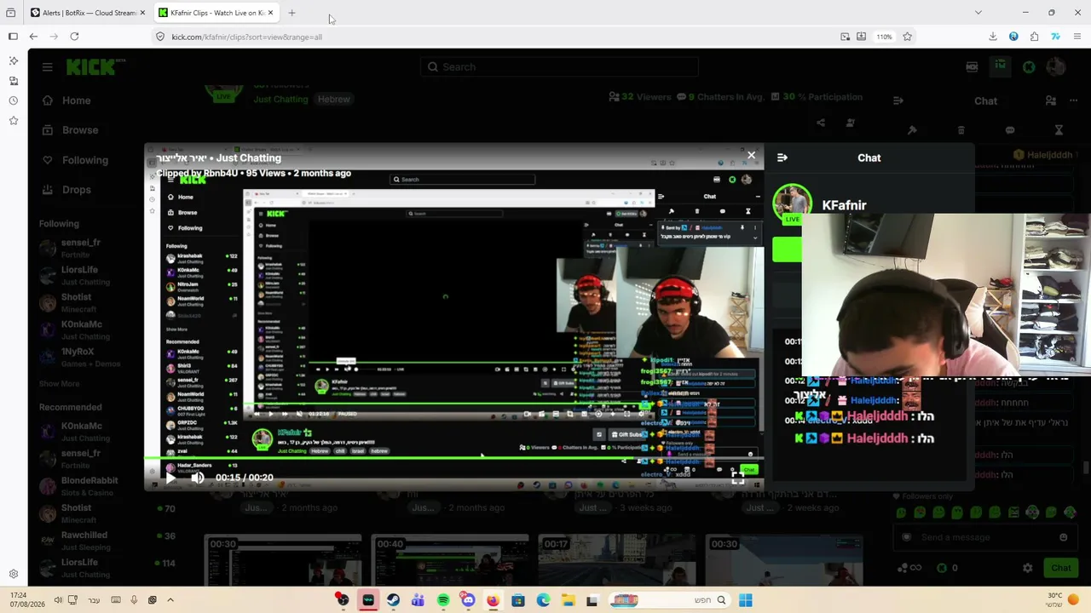
Task: Expand Show More under Following list
Action: click(x=59, y=384)
